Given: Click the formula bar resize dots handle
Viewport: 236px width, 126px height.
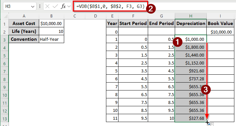Looking at the screenshot, I should click(40, 6).
